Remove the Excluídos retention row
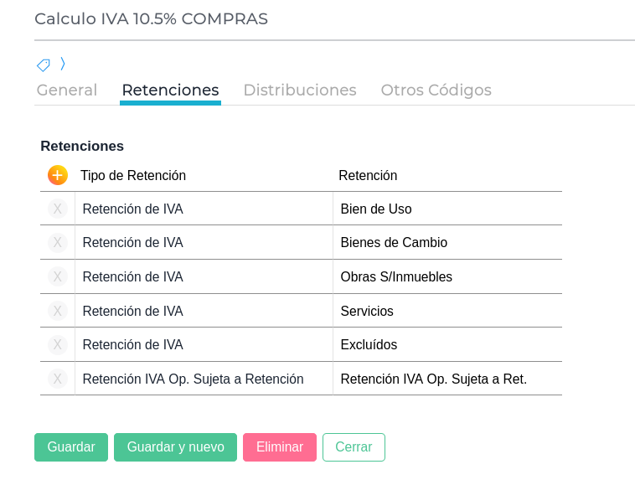 pos(57,344)
